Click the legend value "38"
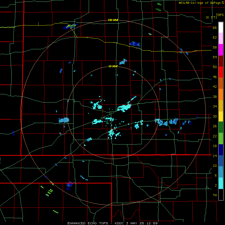This screenshot has width=225, height=225. click(215, 97)
